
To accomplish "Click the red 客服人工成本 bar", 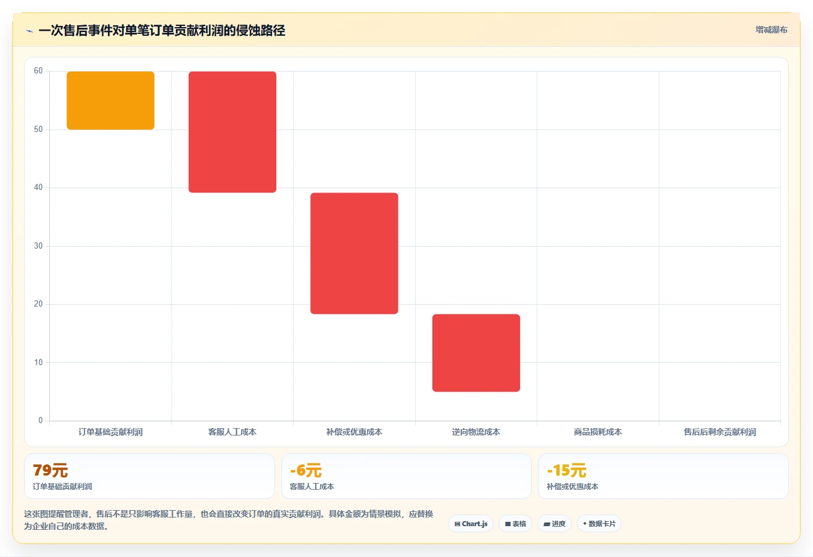I will (x=233, y=132).
